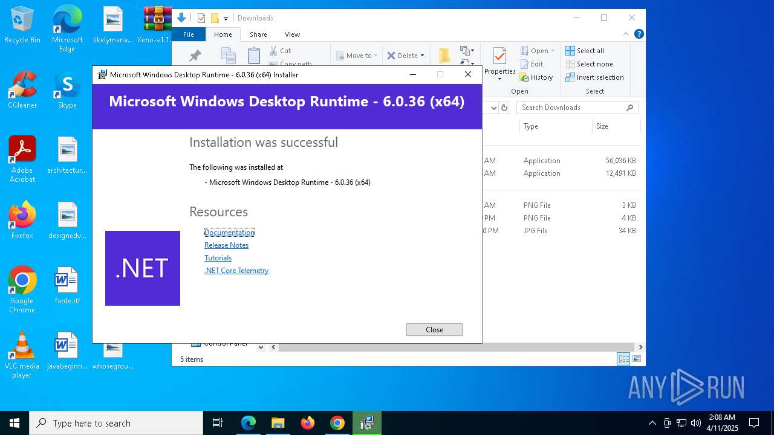Screen dimensions: 774x435
Task: Open the Tutorials link
Action: pos(218,258)
